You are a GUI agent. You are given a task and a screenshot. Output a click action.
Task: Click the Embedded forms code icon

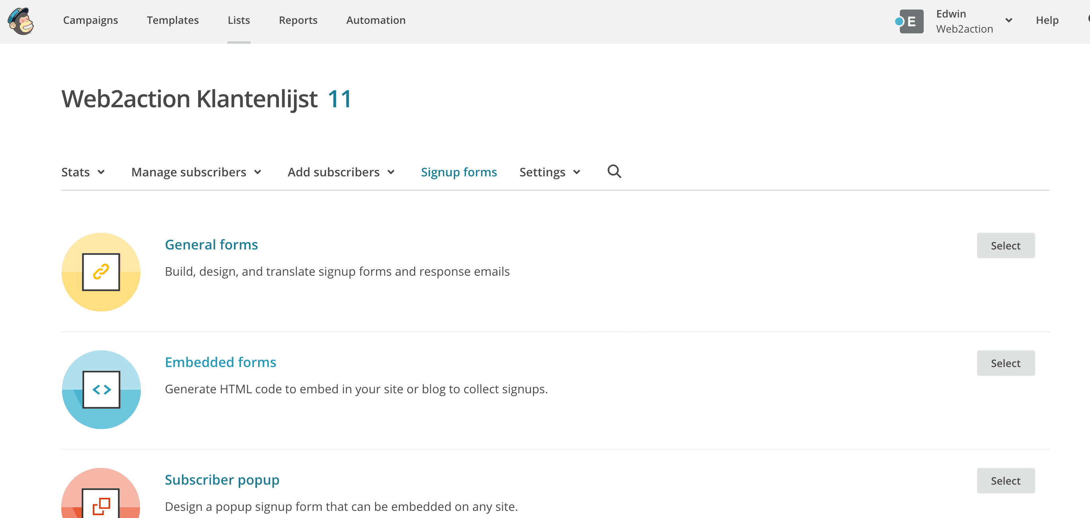(x=101, y=390)
